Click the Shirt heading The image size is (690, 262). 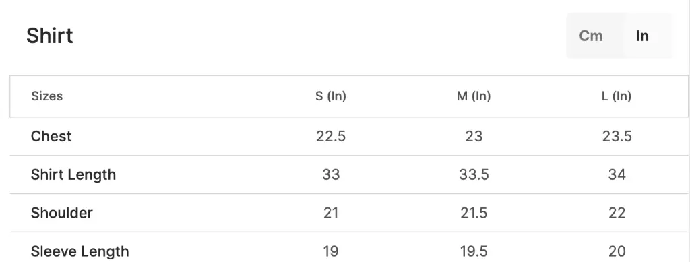(x=50, y=36)
